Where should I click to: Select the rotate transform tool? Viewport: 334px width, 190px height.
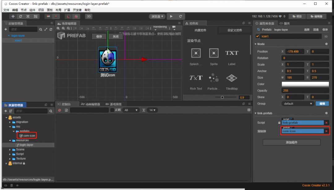pos(20,16)
